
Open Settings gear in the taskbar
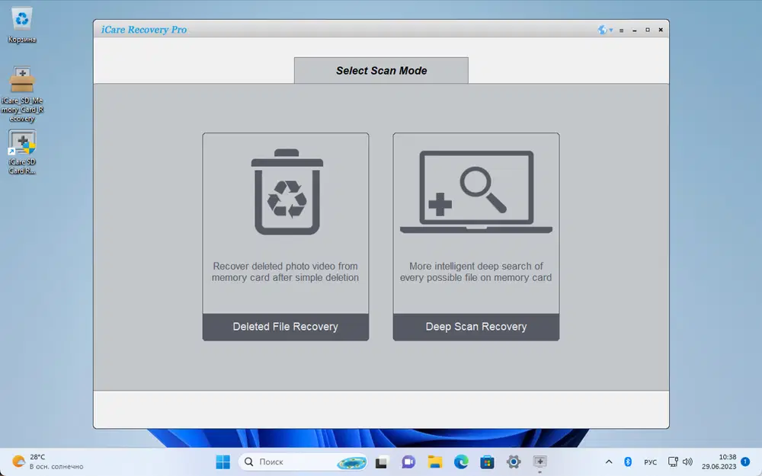coord(513,462)
